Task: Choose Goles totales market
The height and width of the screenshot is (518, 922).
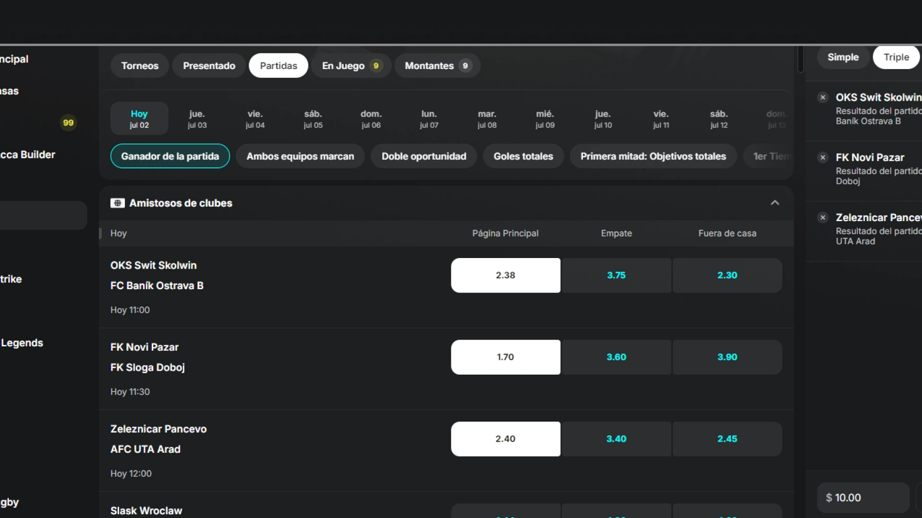Action: tap(523, 156)
